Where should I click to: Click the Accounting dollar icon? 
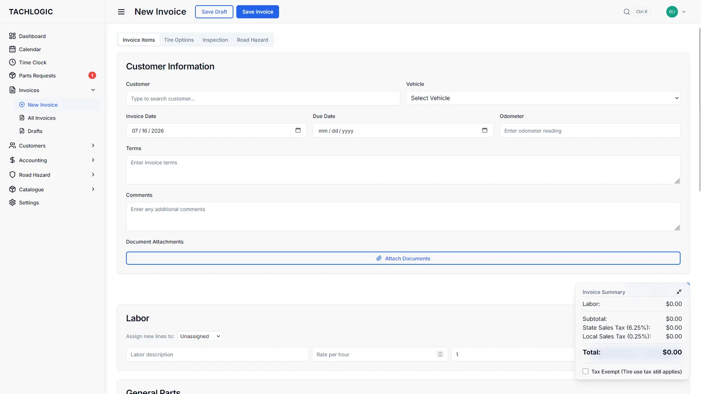[x=12, y=160]
